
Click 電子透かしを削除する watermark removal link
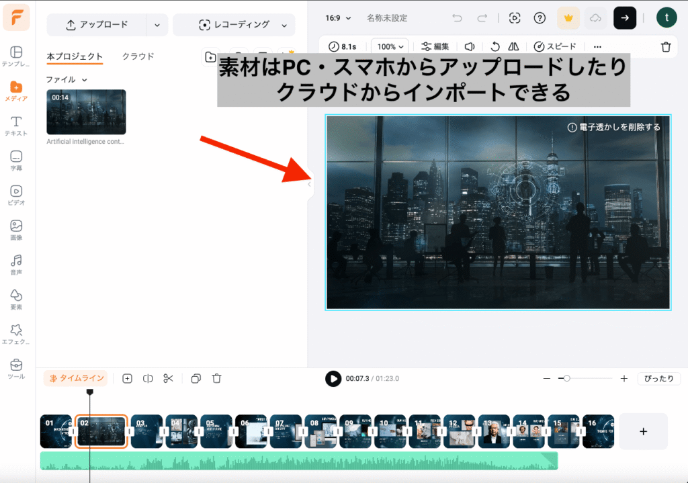[x=614, y=127]
